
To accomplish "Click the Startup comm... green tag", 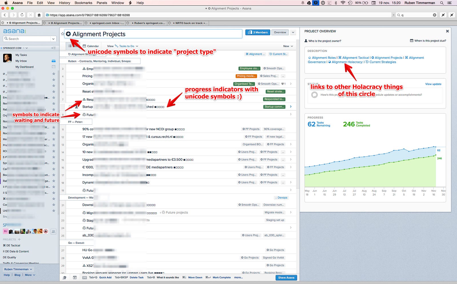I will click(x=274, y=107).
